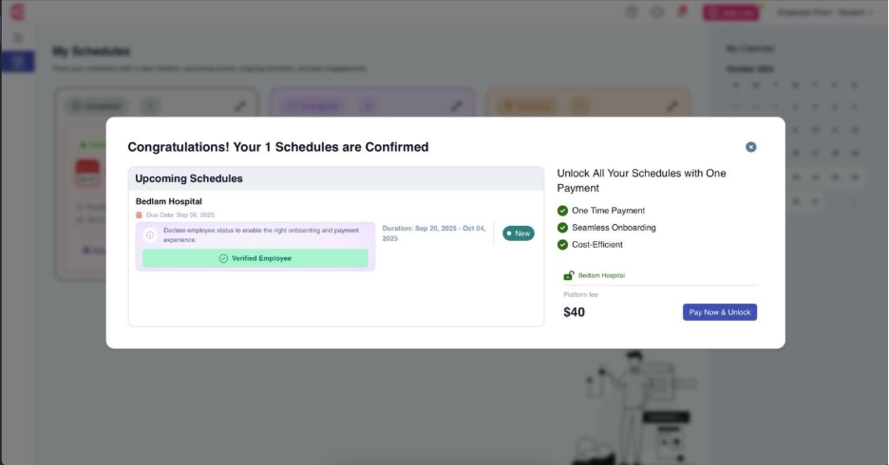Expand the first schedule card with arrows icon
The image size is (889, 465).
tap(239, 106)
